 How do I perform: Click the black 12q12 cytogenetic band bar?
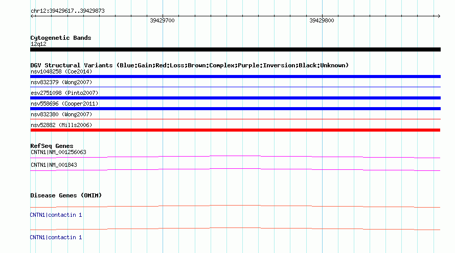pyautogui.click(x=235, y=49)
